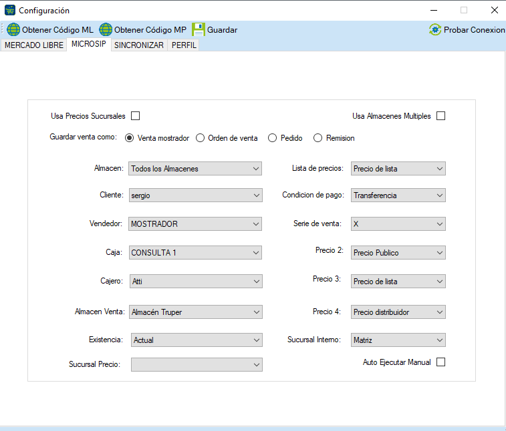Expand Condicion de pago dropdown showing Transferencia
The image size is (506, 431).
click(398, 195)
